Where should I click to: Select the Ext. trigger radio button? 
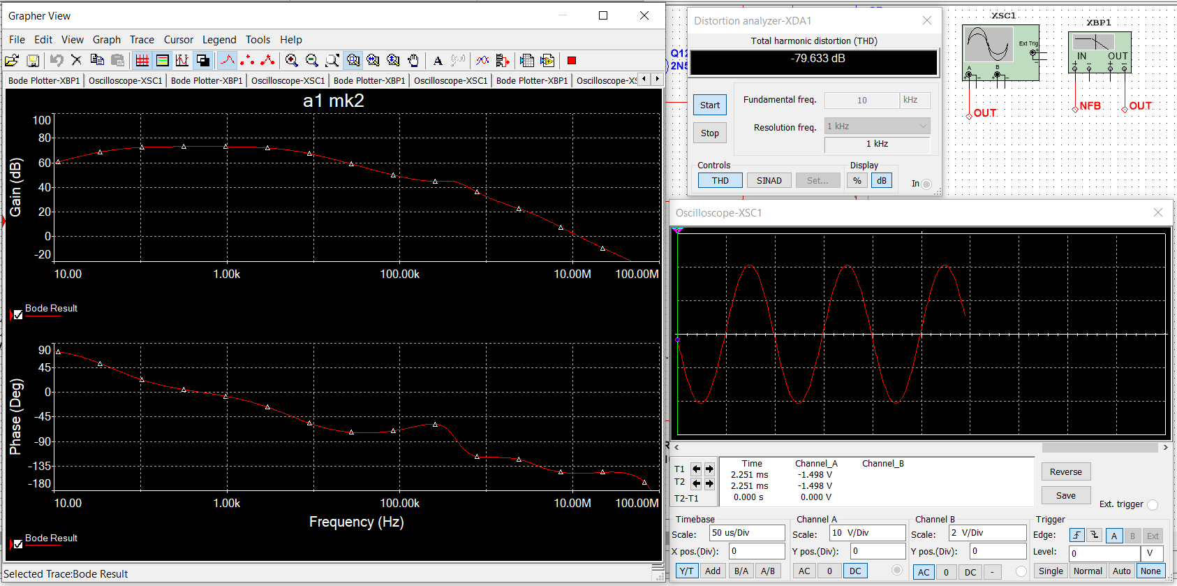click(x=1153, y=505)
